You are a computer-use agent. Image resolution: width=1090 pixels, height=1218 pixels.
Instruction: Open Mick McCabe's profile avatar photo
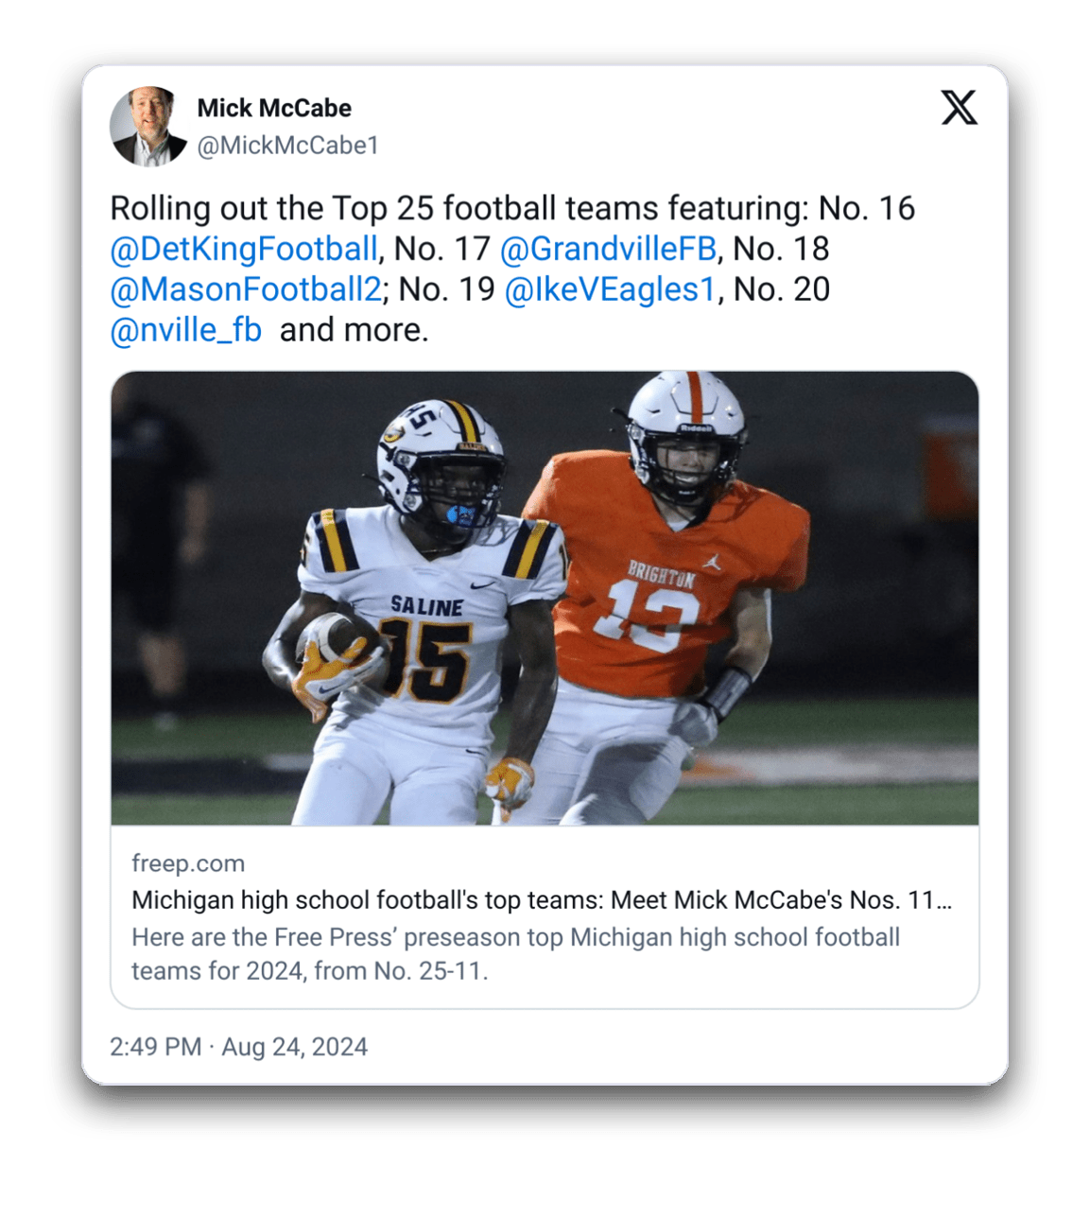click(x=148, y=127)
